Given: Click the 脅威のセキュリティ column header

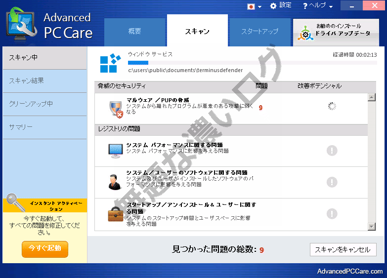Looking at the screenshot, I should [122, 86].
